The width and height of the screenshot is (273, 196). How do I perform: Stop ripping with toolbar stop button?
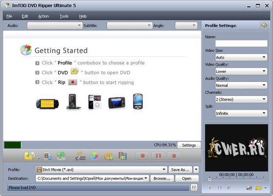tap(174, 156)
